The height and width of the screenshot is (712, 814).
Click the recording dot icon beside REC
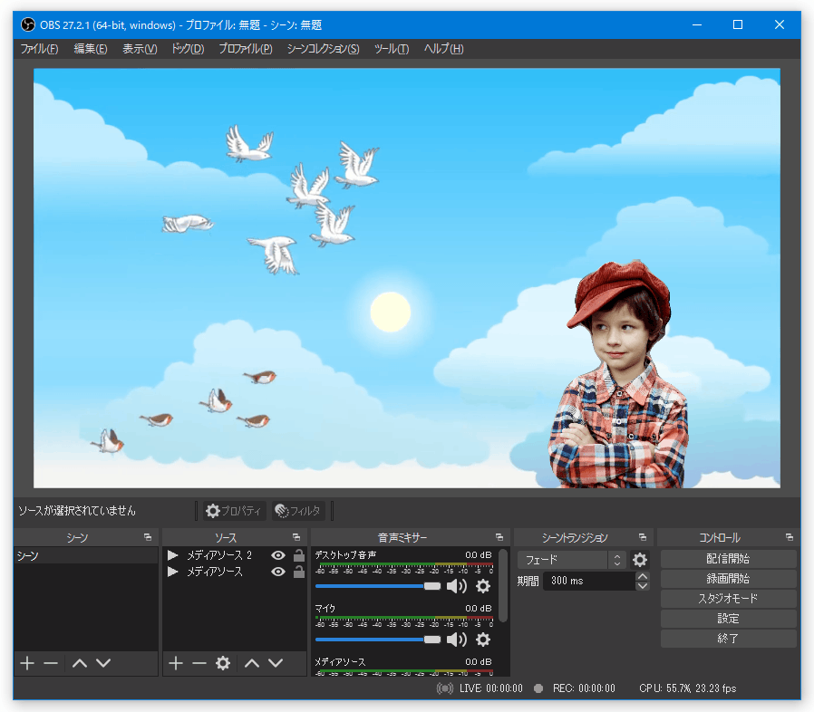tap(538, 688)
